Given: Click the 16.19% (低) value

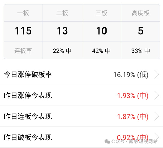Looking at the screenshot, I should point(131,74).
